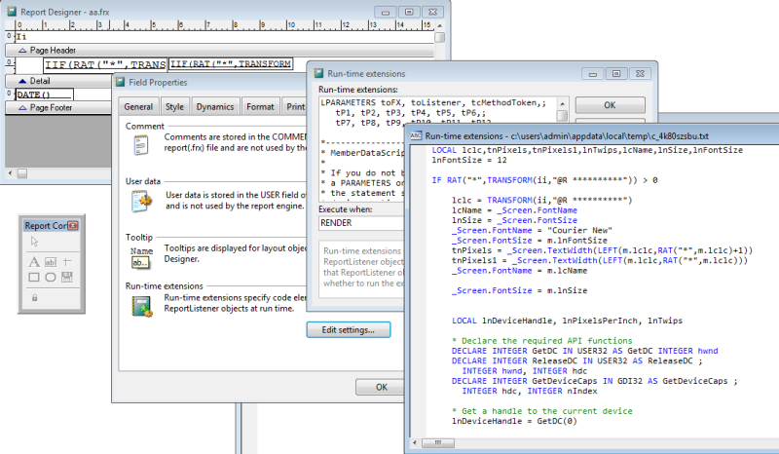The height and width of the screenshot is (454, 779).
Task: Switch to the Style tab
Action: pos(174,107)
